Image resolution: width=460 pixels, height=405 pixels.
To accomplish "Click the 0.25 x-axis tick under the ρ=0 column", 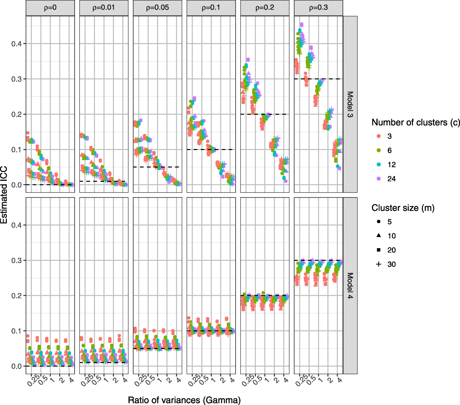I will click(33, 381).
